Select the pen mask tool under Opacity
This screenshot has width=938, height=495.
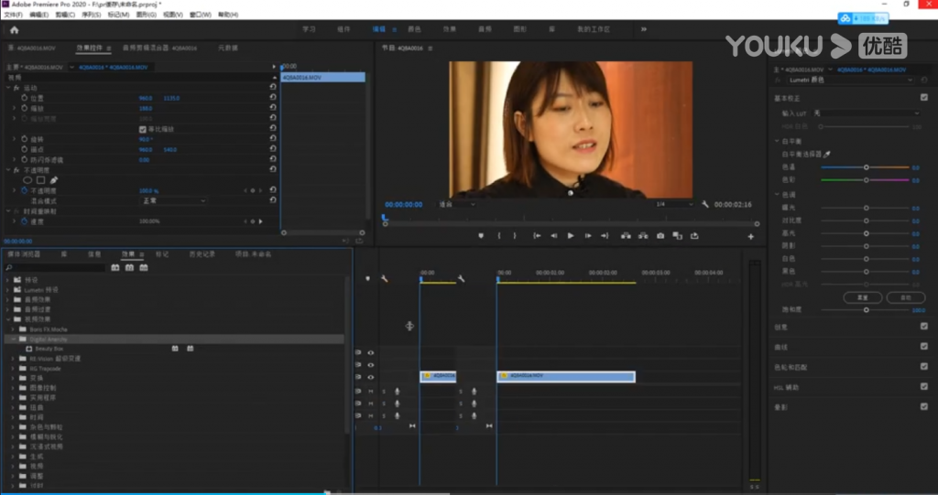pos(53,179)
